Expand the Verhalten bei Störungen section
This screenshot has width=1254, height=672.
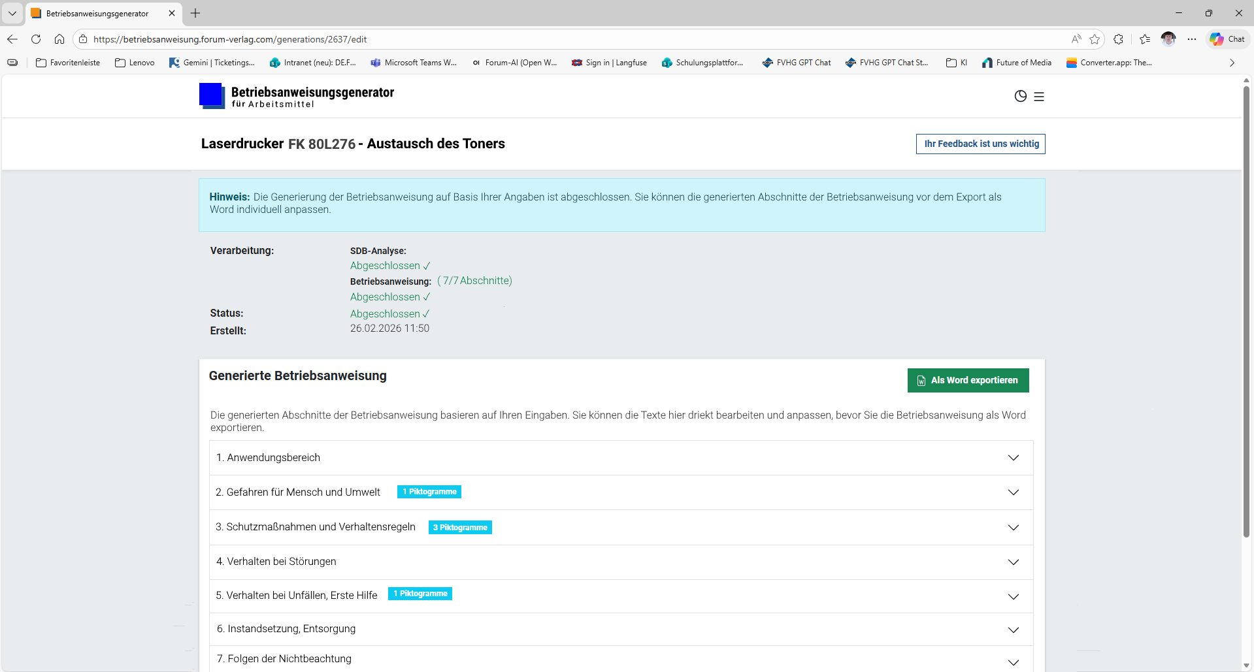pyautogui.click(x=1013, y=562)
